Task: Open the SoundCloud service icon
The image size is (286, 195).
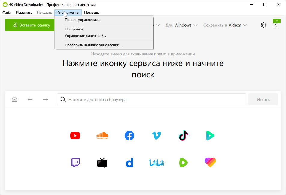Action: 102,136
